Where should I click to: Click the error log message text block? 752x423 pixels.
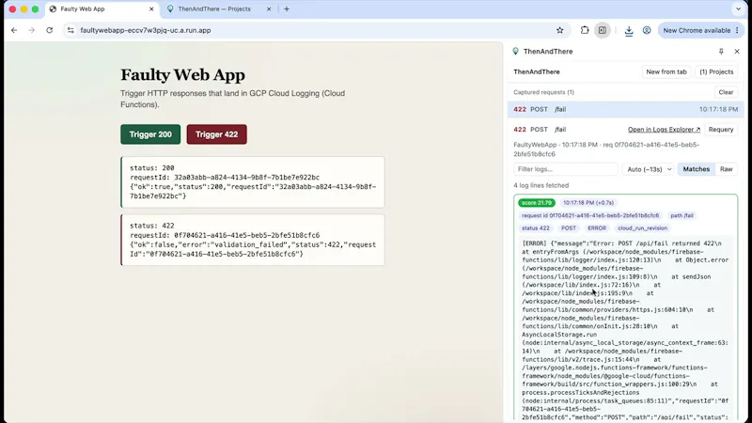[625, 331]
